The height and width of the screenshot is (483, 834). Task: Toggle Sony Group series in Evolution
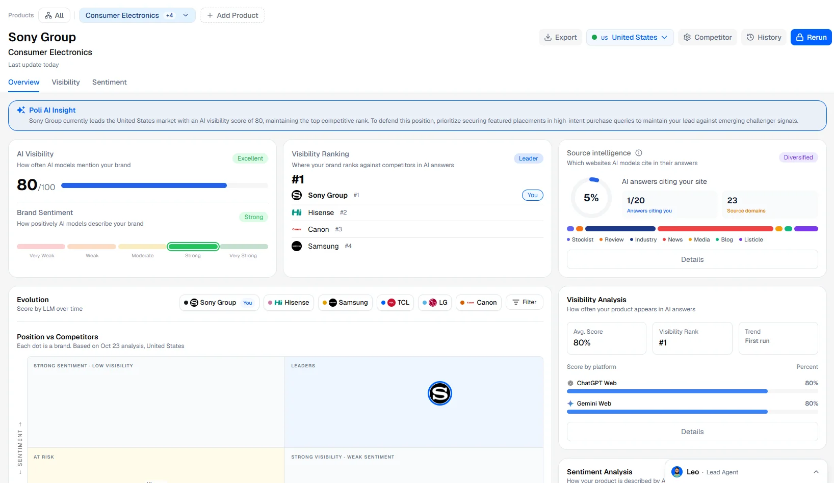pos(219,303)
